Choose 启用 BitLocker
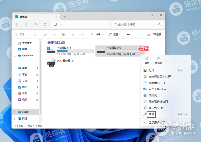This screenshot has height=142, width=201. (x=165, y=89)
